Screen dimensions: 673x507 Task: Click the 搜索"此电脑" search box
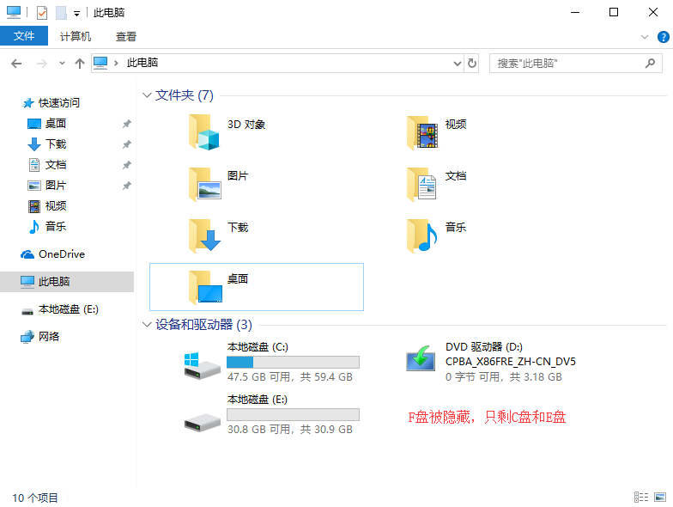pyautogui.click(x=575, y=64)
